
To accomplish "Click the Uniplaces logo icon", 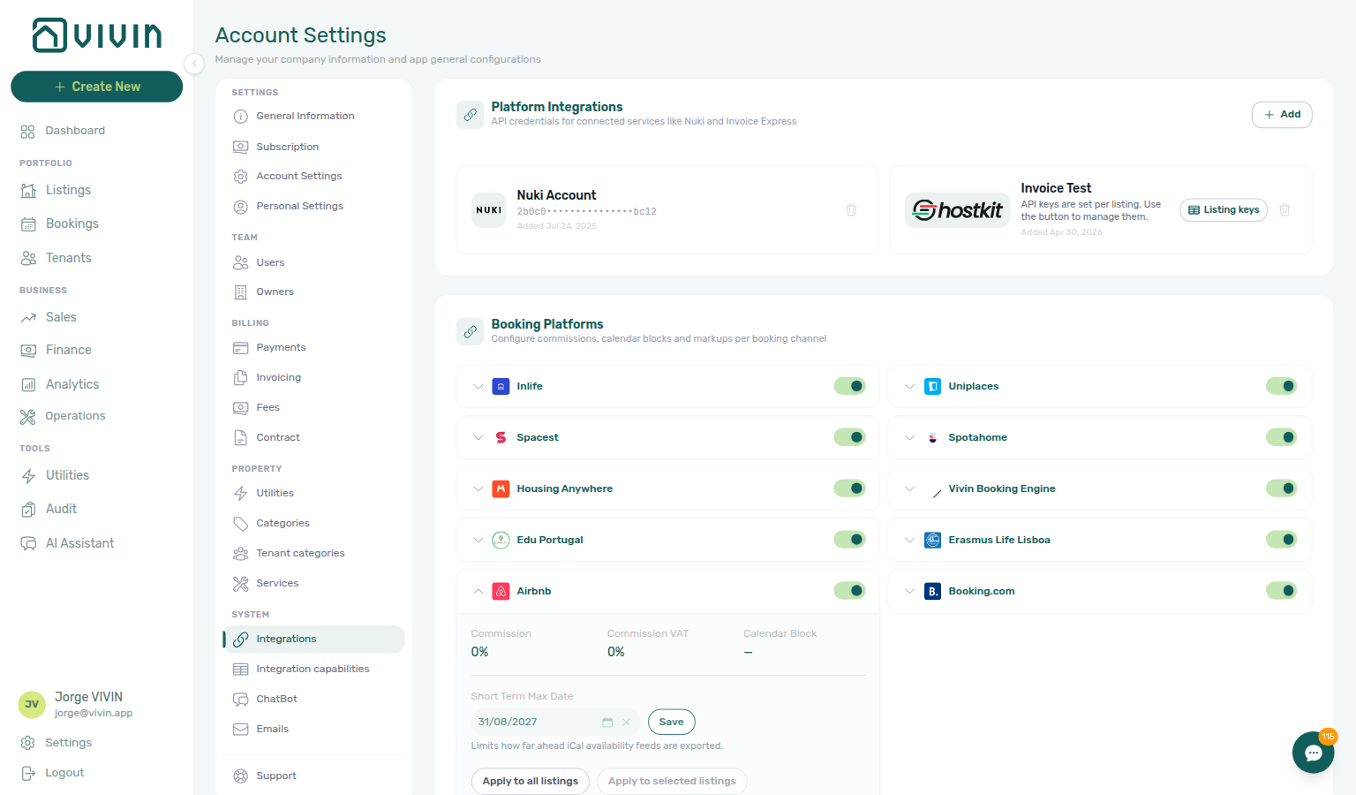I will click(x=932, y=386).
